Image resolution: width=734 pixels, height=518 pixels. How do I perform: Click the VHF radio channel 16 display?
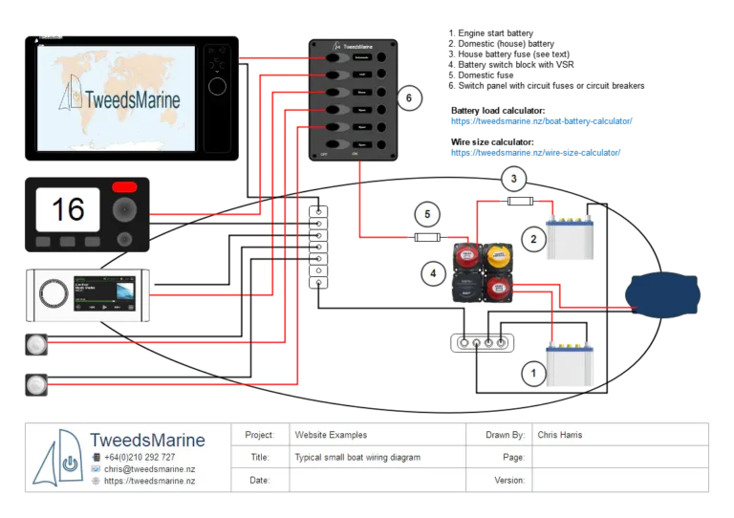coord(68,209)
